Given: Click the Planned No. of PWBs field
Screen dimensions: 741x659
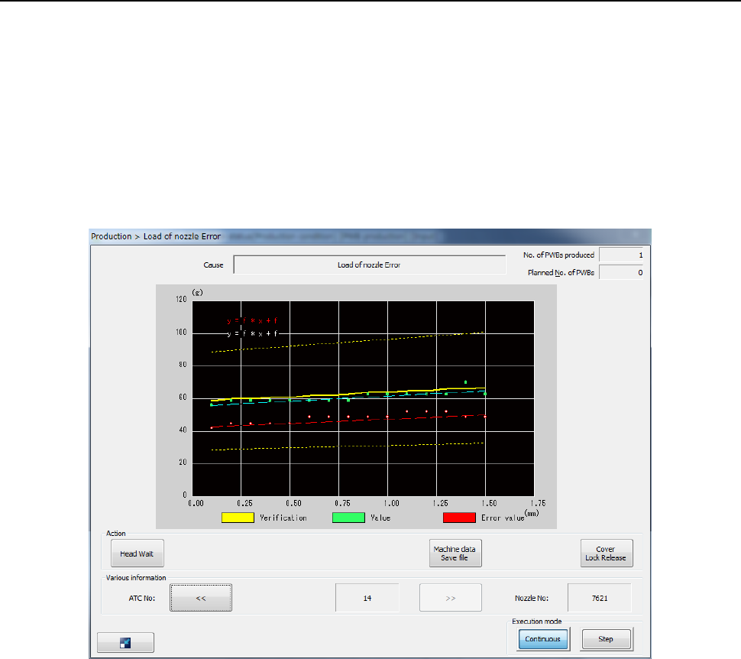Looking at the screenshot, I should tap(621, 272).
